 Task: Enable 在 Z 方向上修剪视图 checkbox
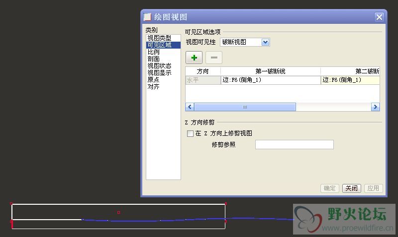[x=190, y=133]
